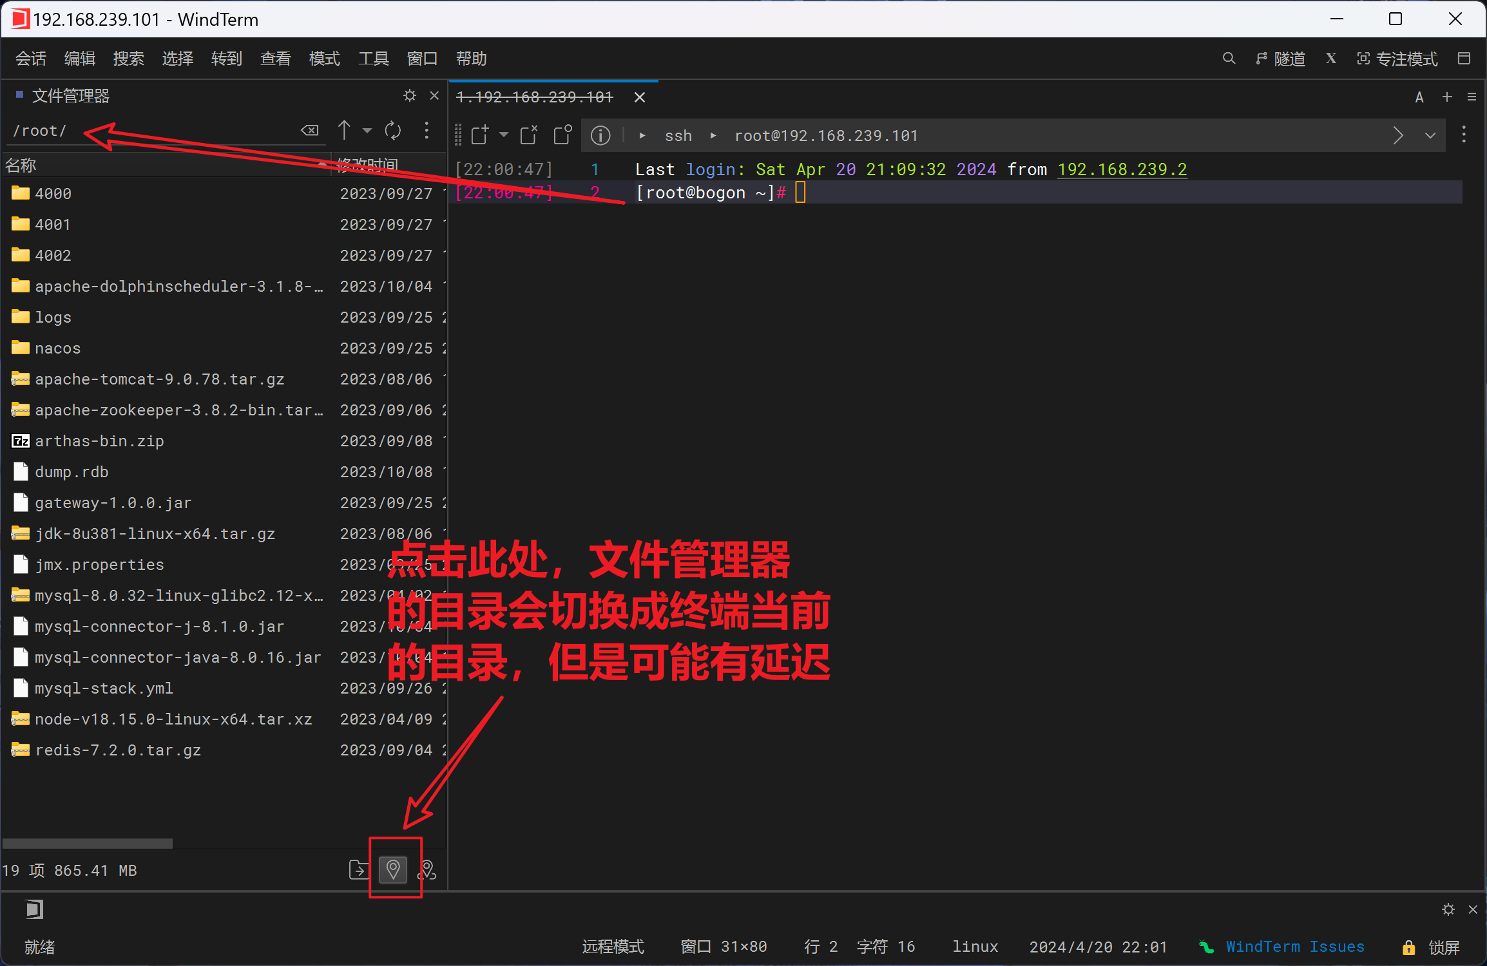Expand the chevron-down at session bar right
Viewport: 1487px width, 966px height.
[x=1430, y=135]
